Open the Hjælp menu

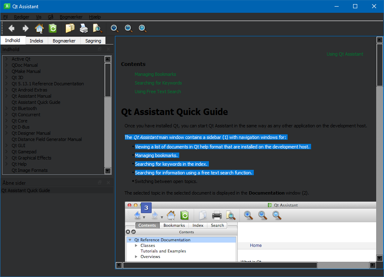tap(95, 17)
